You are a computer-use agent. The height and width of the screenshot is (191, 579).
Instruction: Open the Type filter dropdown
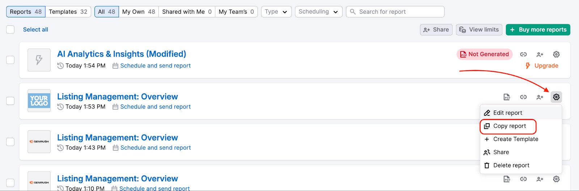point(276,12)
